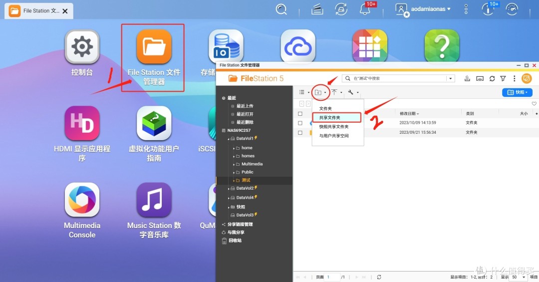Open the dashboard gauge icon in top bar
Screen dimensions: 539x282
click(x=512, y=9)
